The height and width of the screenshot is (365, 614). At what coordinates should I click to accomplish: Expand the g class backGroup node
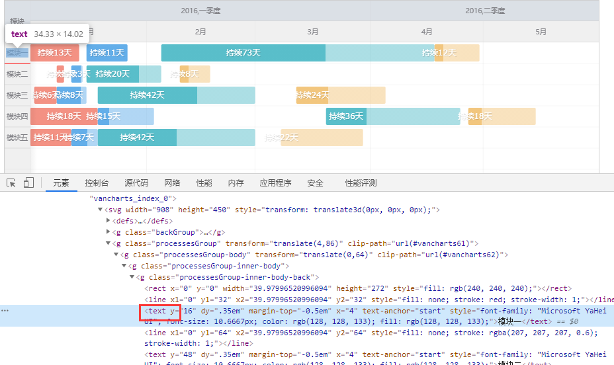pyautogui.click(x=108, y=231)
